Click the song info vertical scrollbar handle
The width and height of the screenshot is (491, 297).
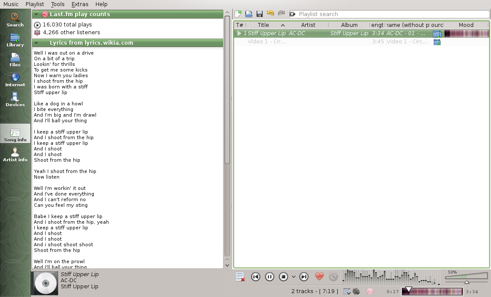pos(227,90)
